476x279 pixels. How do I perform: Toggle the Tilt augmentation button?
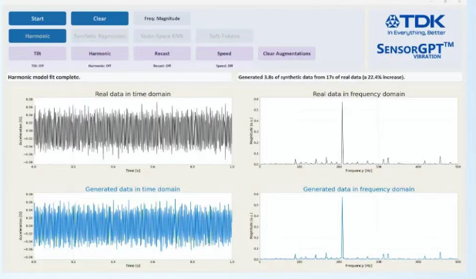[37, 54]
